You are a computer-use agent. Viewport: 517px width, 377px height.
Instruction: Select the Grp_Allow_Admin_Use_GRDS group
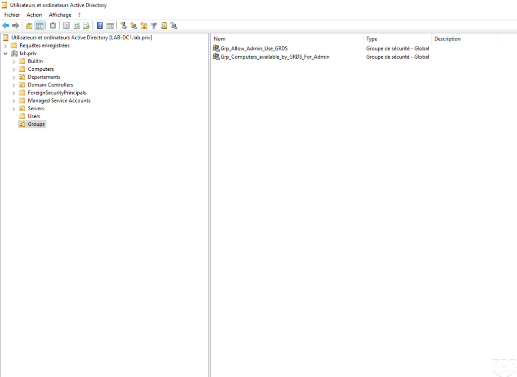(253, 49)
